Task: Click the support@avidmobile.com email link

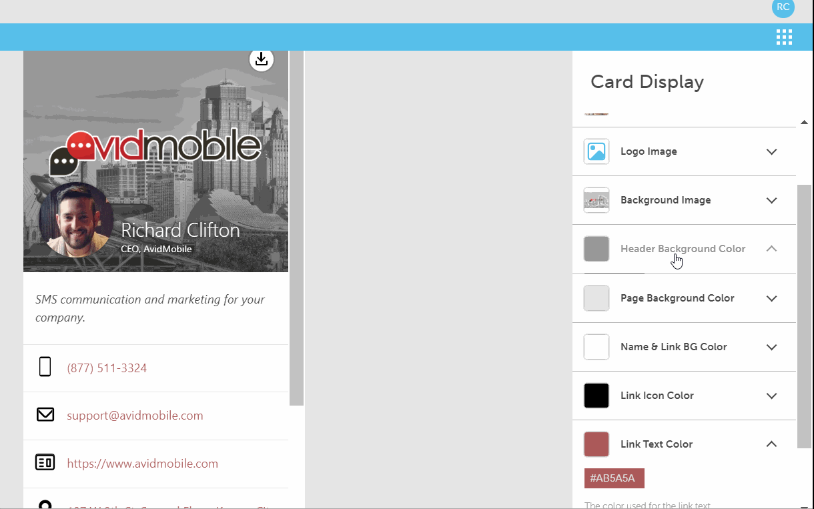Action: 135,416
